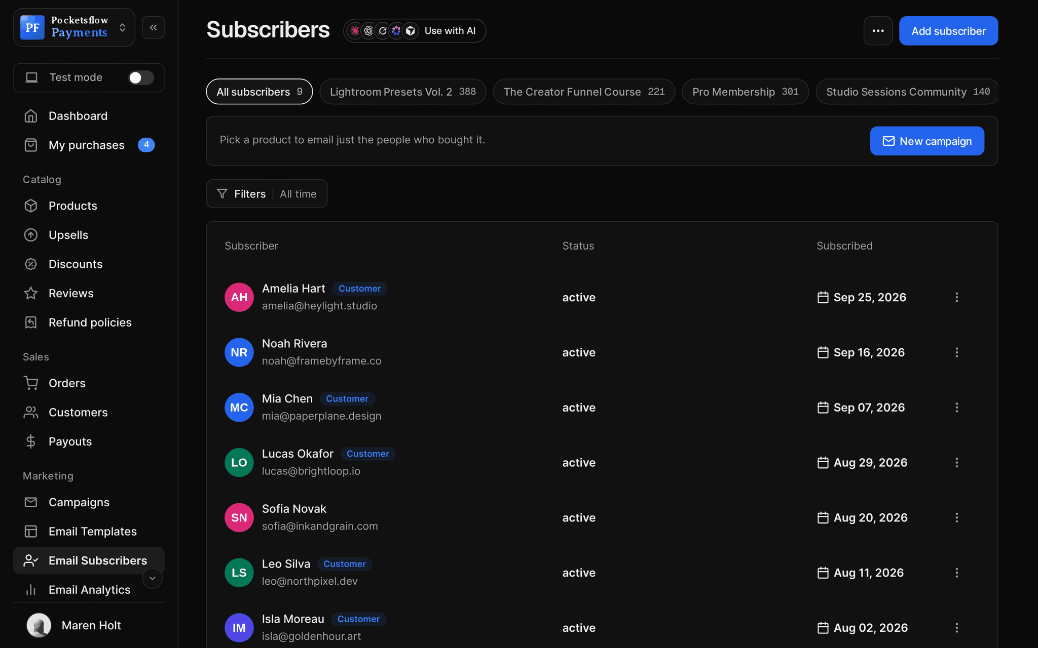Click the Reviews star icon
Image resolution: width=1038 pixels, height=648 pixels.
coord(31,293)
